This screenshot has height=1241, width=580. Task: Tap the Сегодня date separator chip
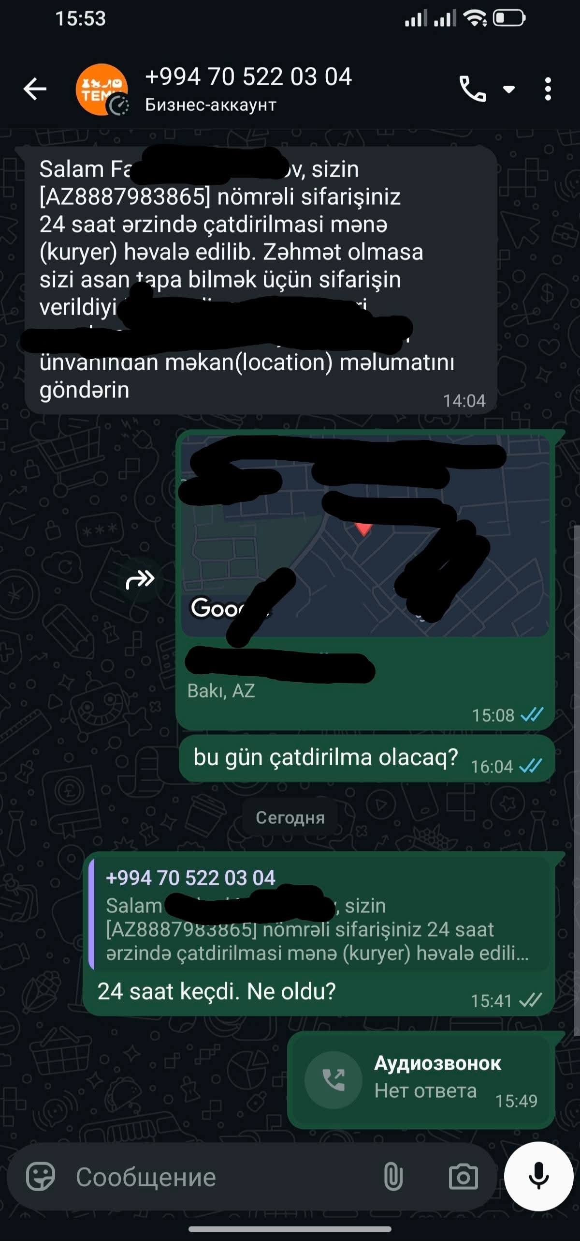(x=290, y=817)
